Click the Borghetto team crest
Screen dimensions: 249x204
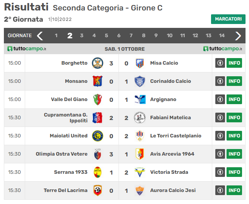(x=98, y=63)
